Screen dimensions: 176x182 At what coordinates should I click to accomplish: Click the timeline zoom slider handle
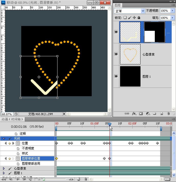44,179
